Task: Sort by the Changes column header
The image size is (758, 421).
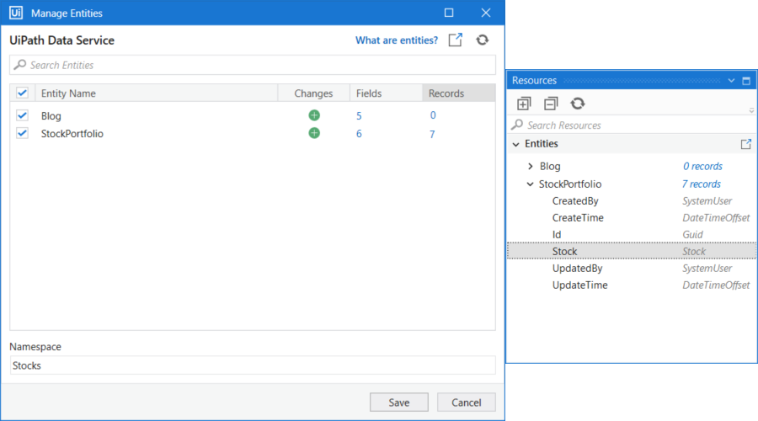Action: (x=313, y=93)
